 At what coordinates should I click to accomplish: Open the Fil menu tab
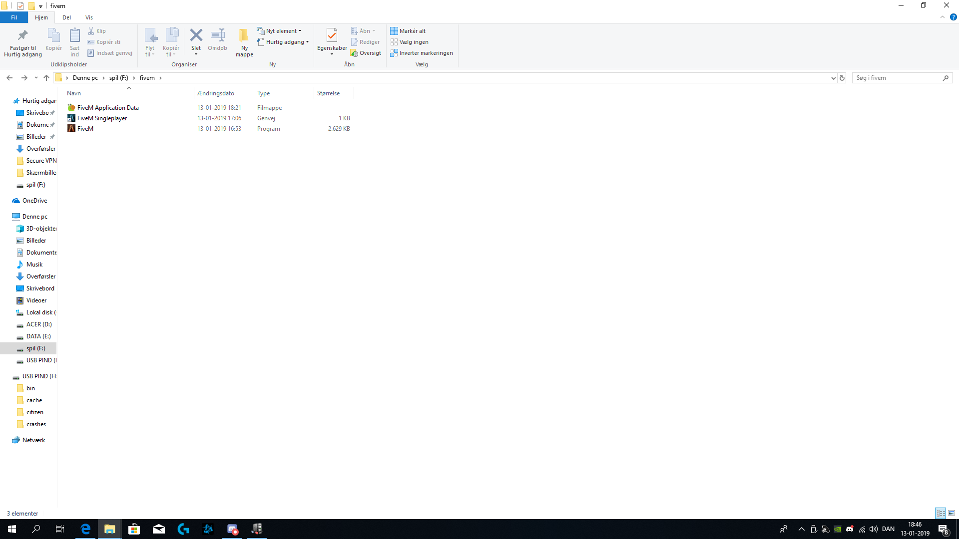(x=14, y=17)
